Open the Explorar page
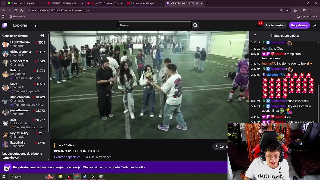The width and height of the screenshot is (320, 180). [x=20, y=25]
